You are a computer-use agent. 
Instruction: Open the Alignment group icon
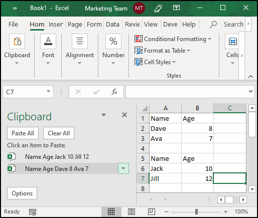point(80,42)
